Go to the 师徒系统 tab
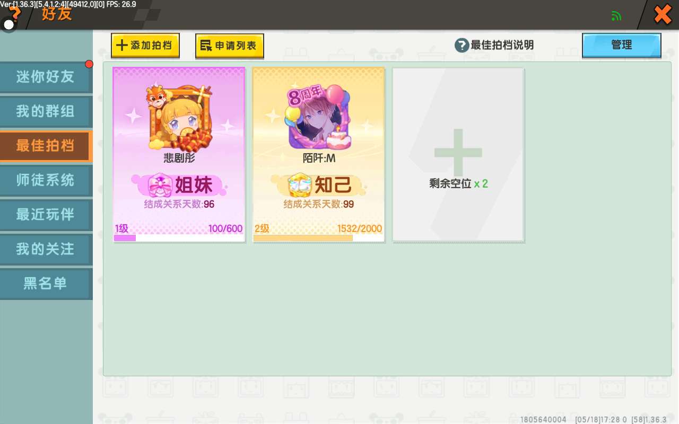The image size is (679, 424). pos(46,180)
